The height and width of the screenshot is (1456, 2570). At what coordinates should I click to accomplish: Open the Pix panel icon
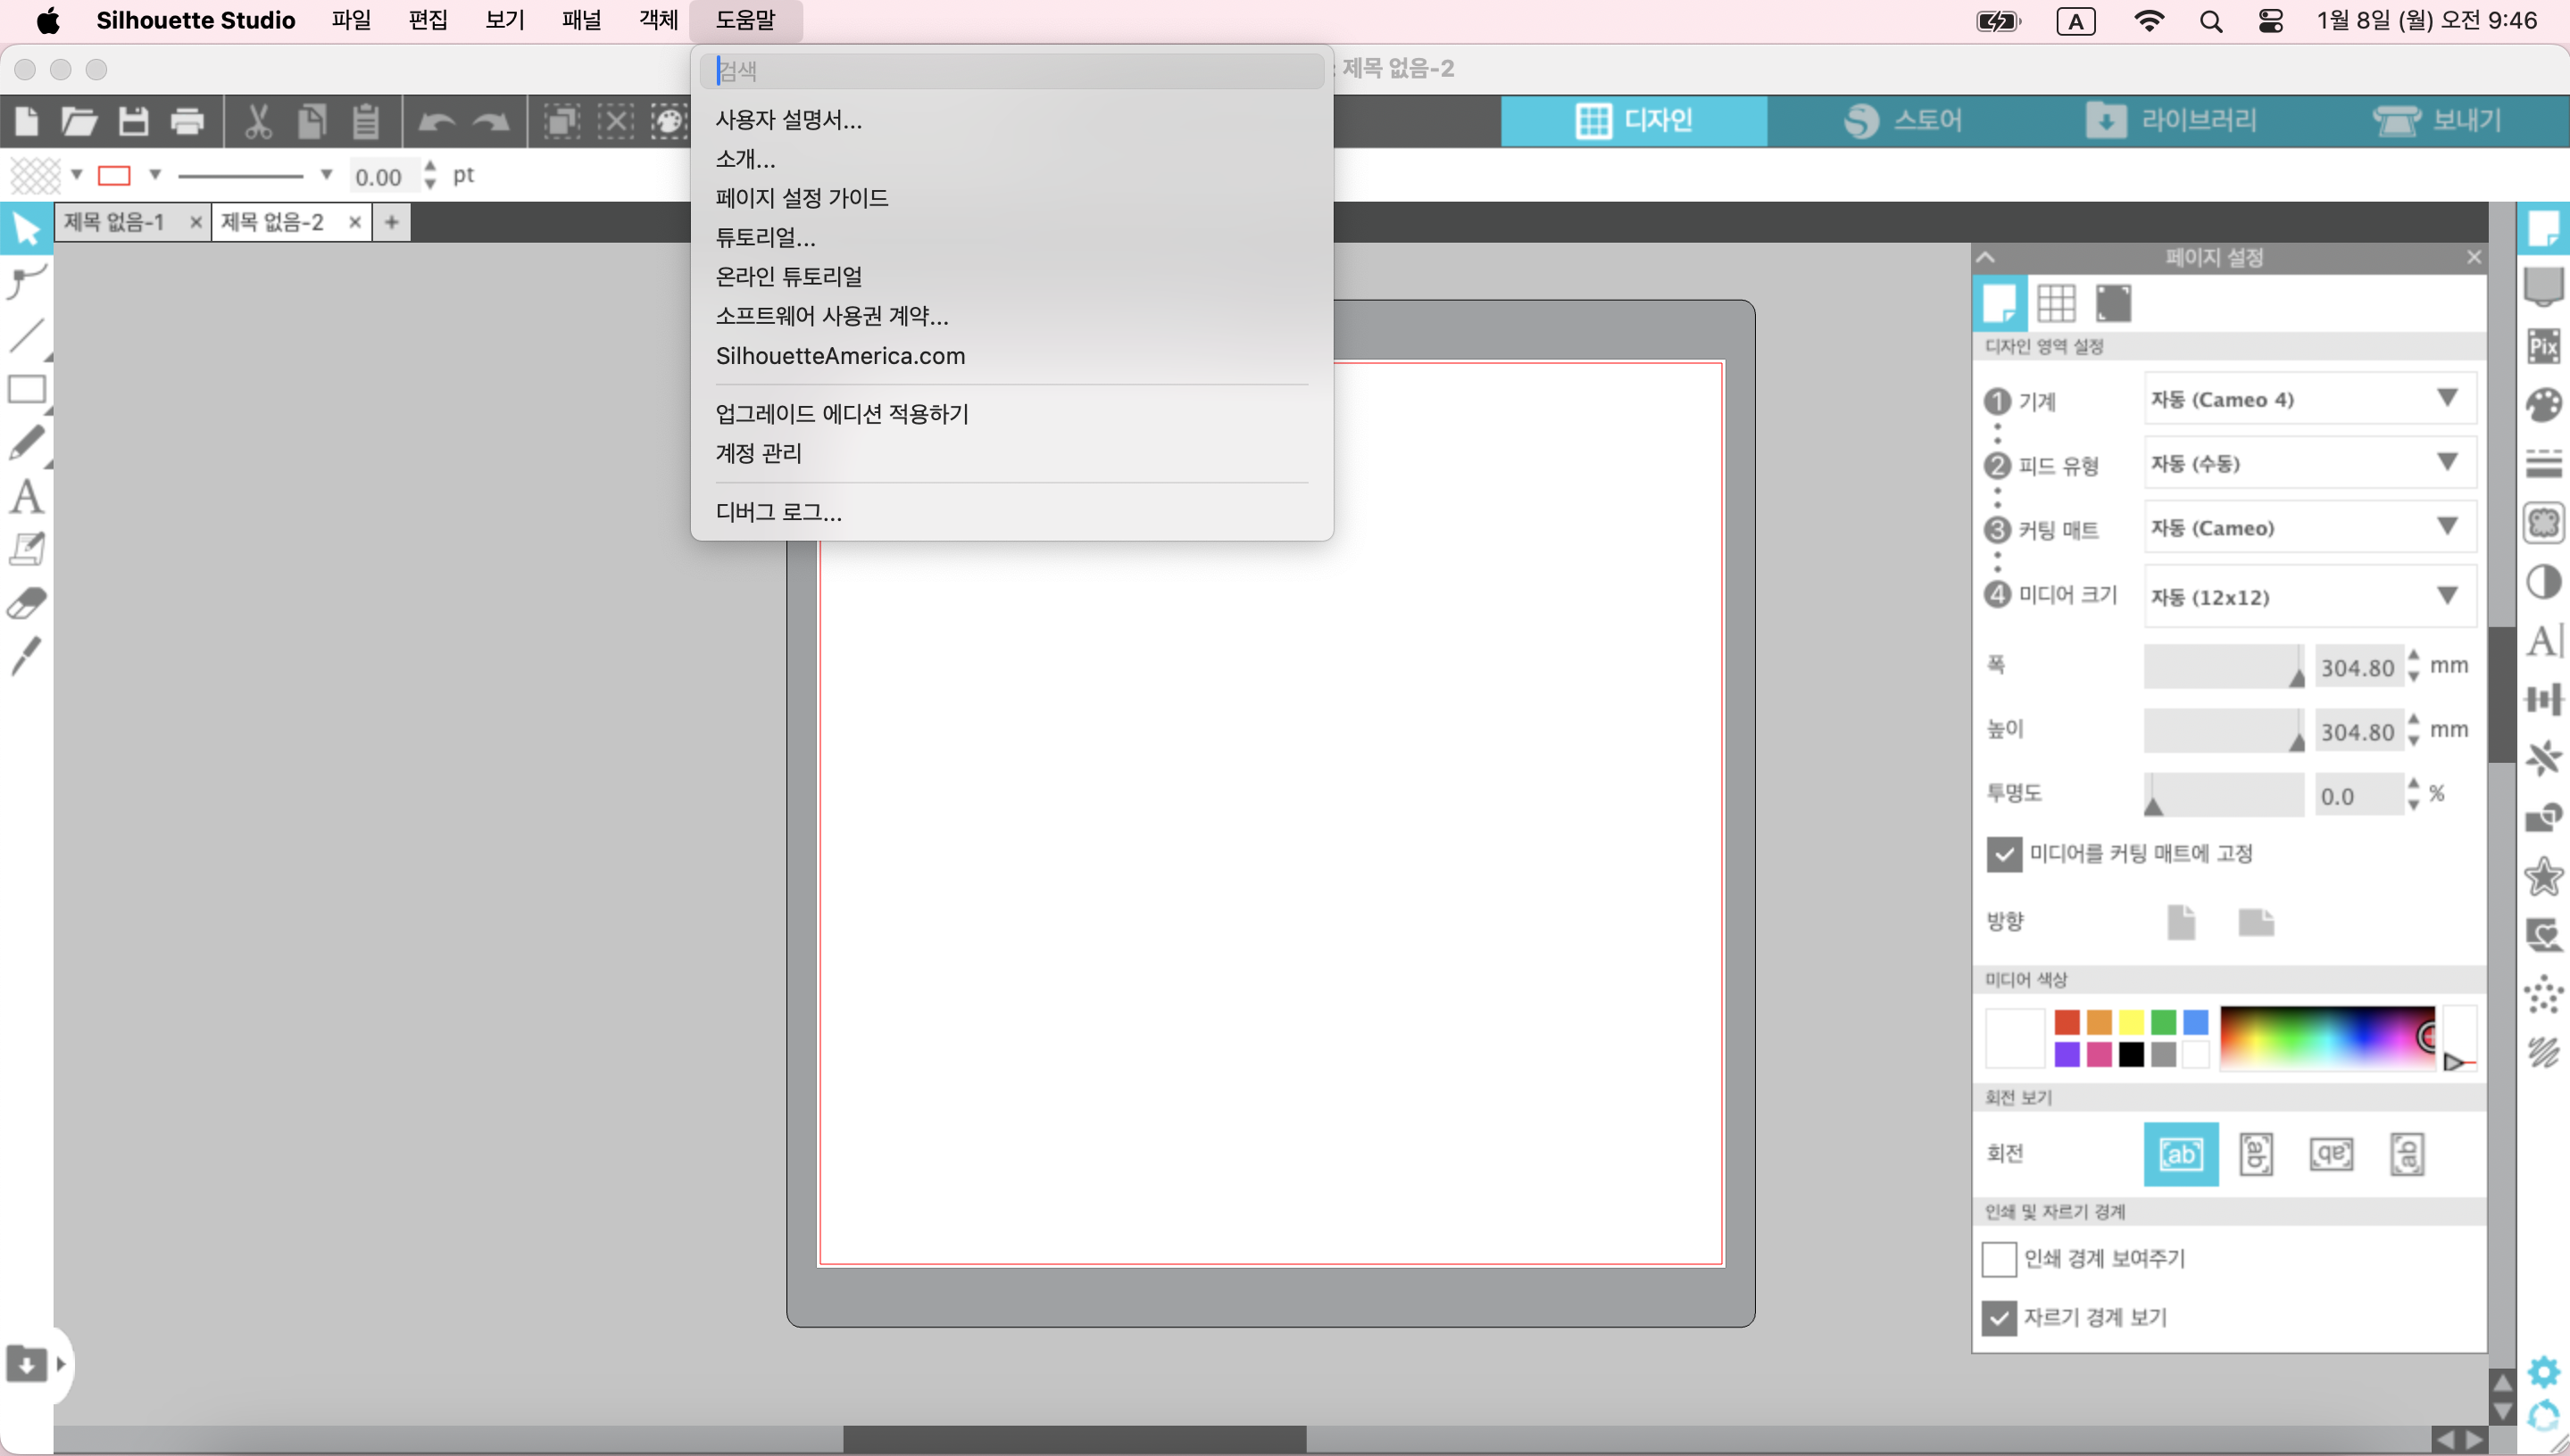tap(2543, 346)
